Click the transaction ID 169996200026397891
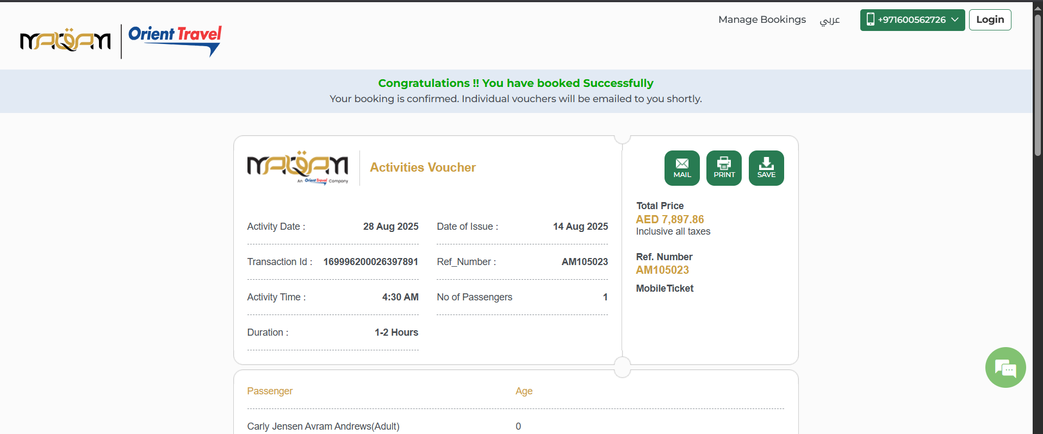The height and width of the screenshot is (434, 1043). [370, 262]
